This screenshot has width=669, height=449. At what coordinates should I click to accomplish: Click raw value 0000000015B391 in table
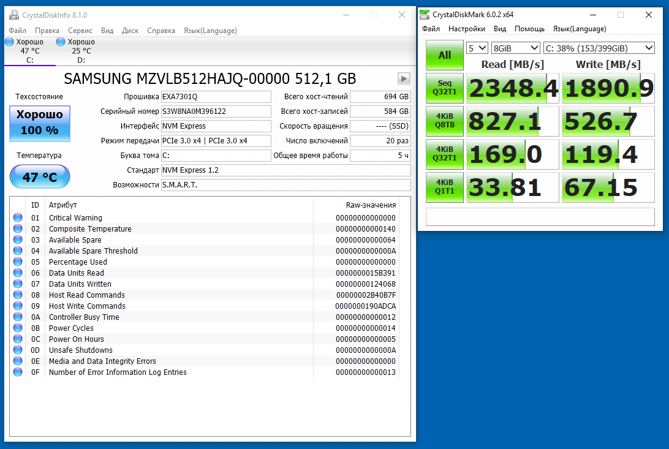click(x=366, y=273)
